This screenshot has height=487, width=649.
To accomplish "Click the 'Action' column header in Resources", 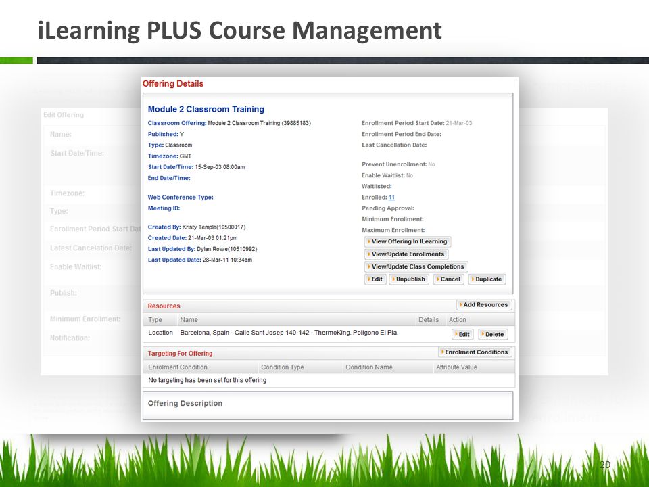I will click(458, 320).
